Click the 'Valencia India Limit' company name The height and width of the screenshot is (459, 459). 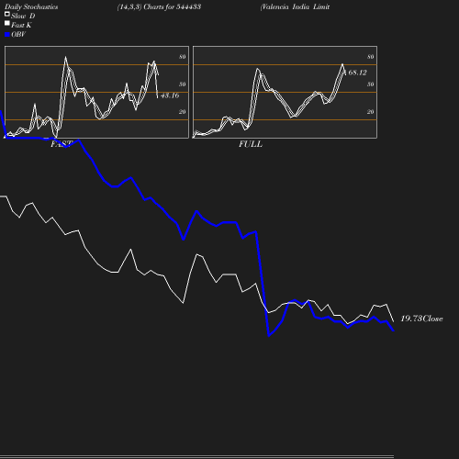[x=295, y=6]
